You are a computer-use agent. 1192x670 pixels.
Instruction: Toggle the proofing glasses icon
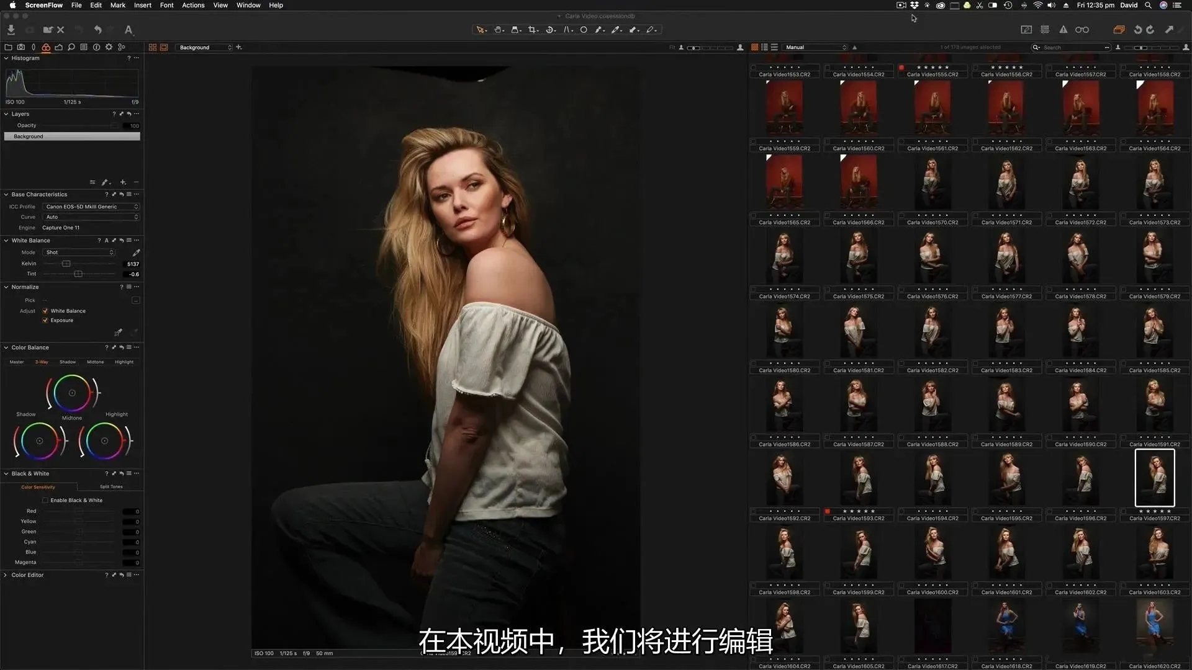coord(1082,29)
